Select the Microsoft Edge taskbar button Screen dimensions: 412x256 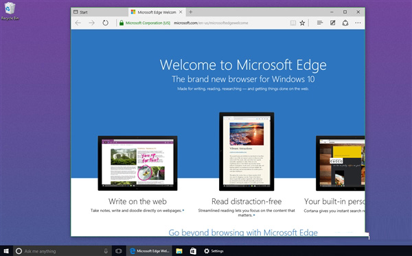point(150,251)
